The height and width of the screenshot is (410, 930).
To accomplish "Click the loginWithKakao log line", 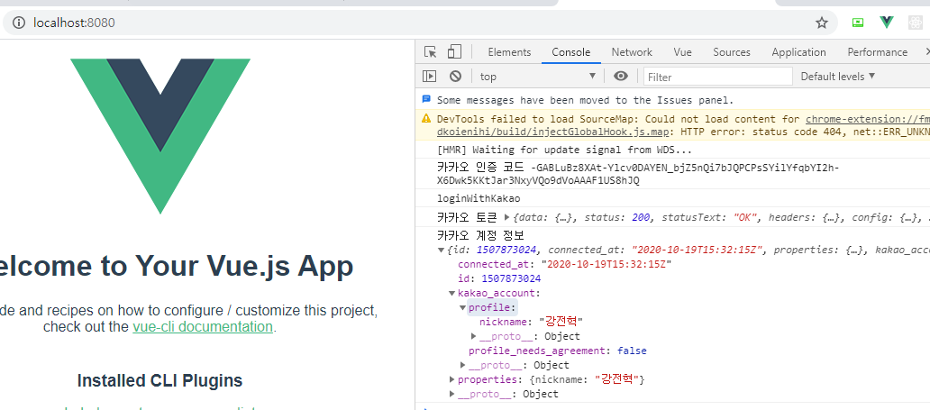I will [x=478, y=198].
